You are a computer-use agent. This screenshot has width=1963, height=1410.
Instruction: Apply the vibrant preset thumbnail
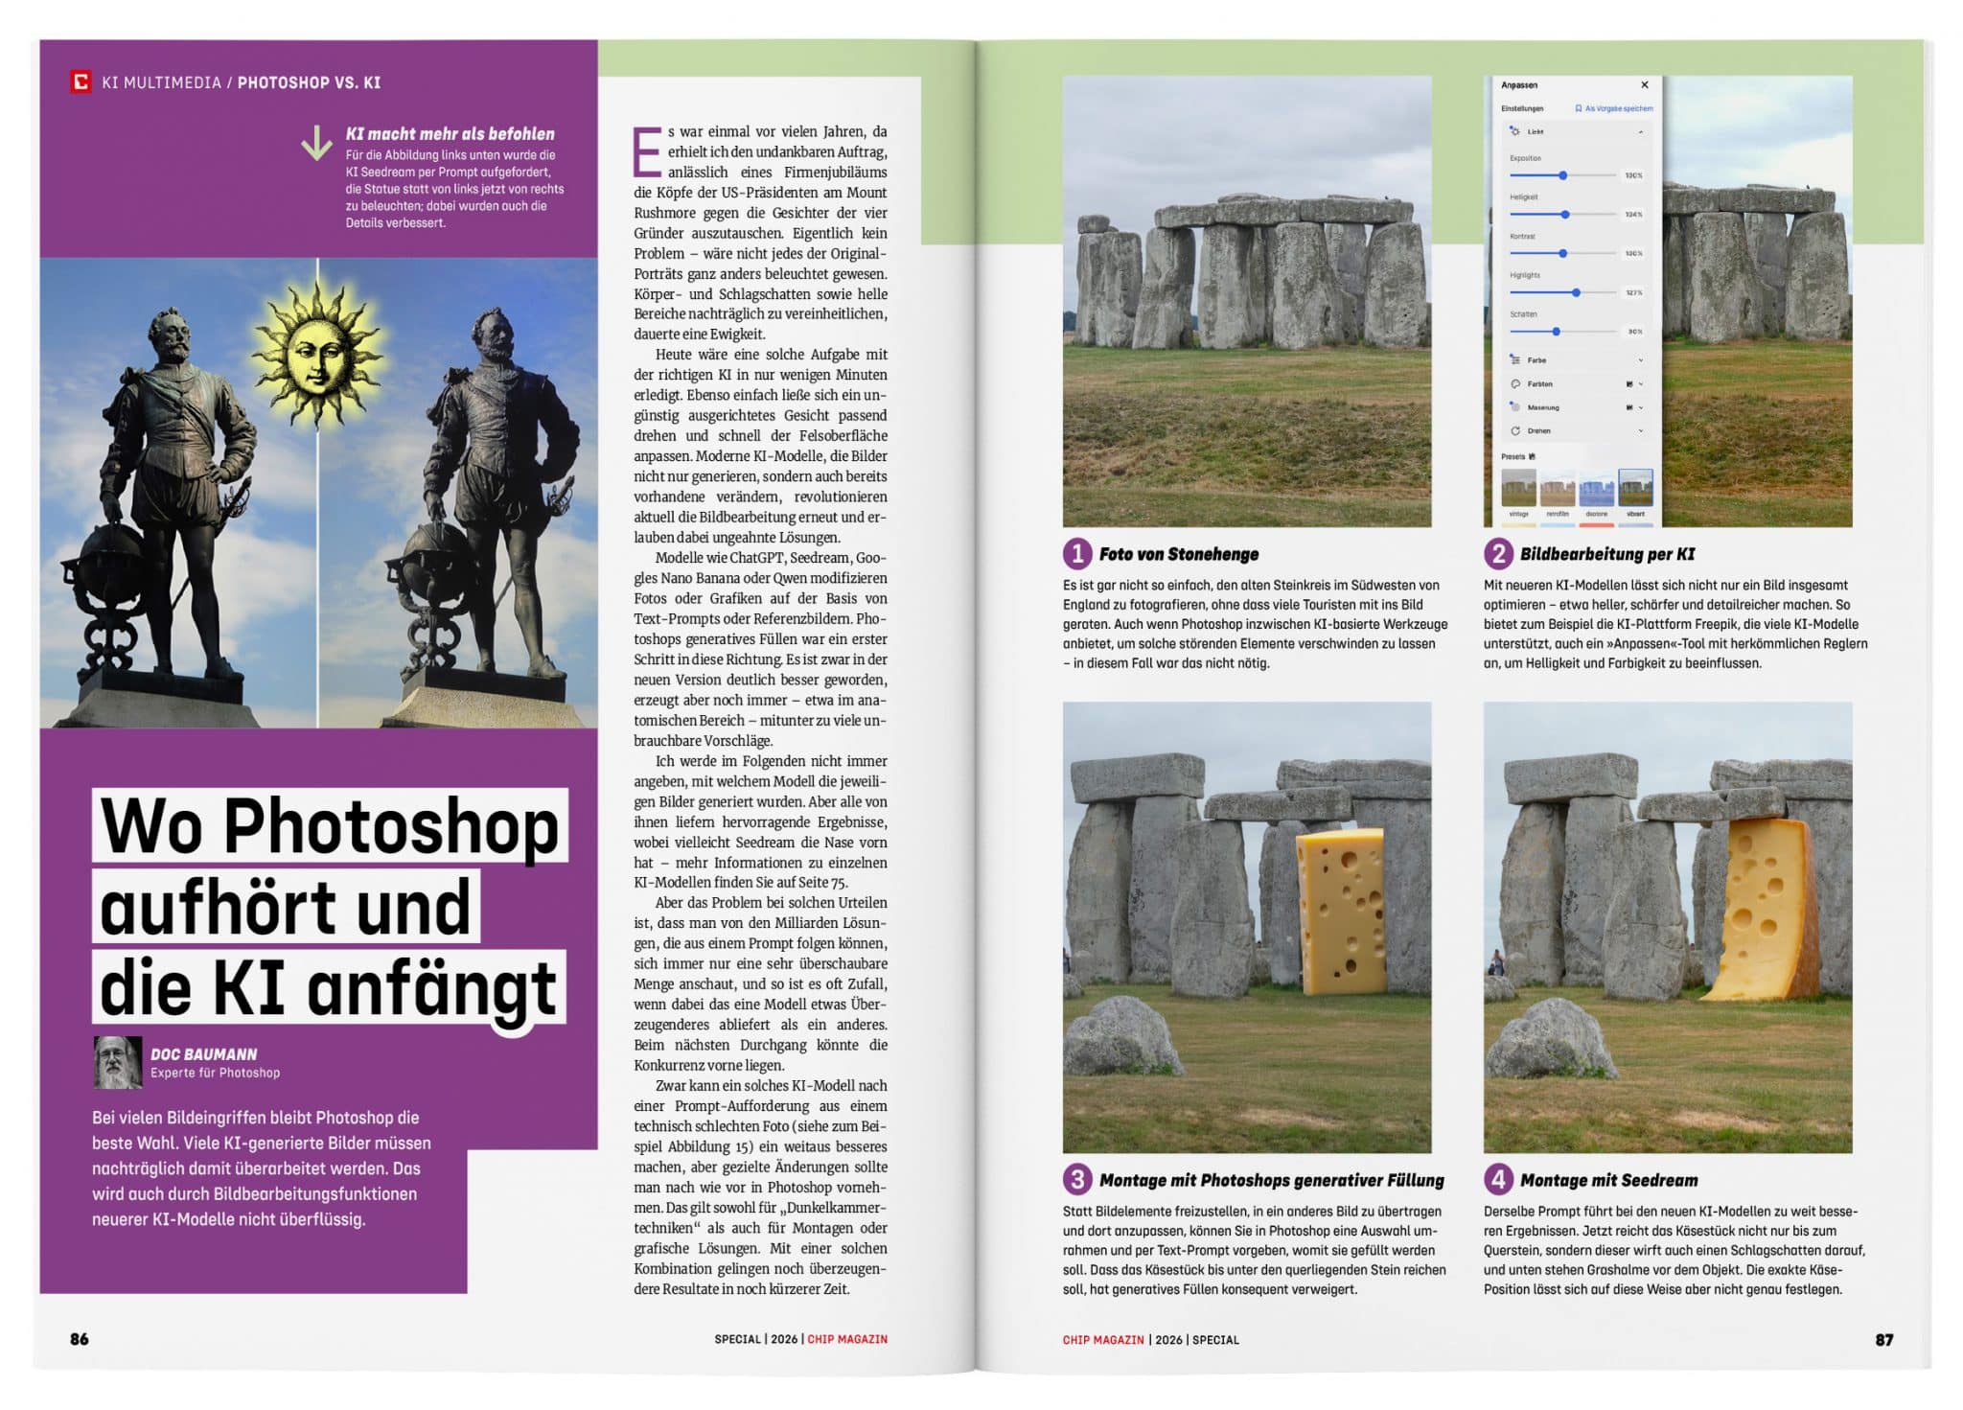tap(1636, 488)
